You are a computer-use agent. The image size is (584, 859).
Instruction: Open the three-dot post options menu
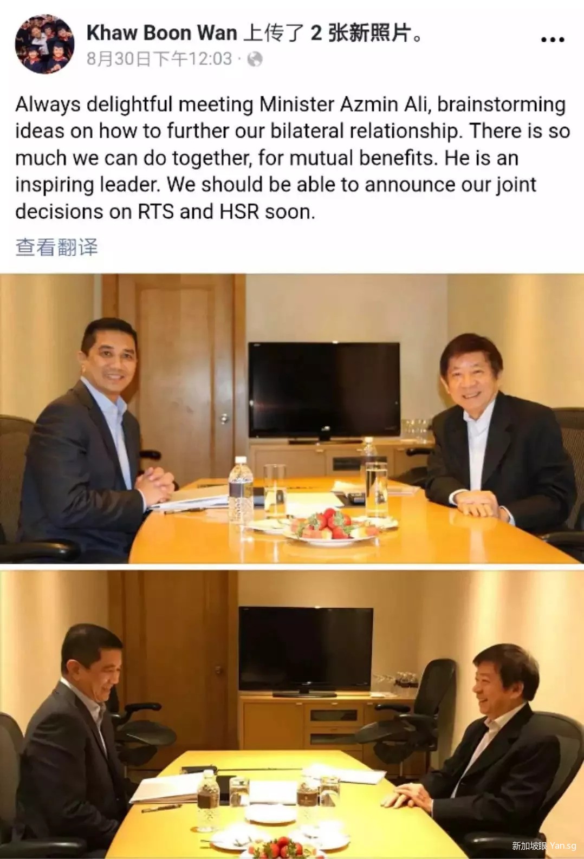(x=553, y=40)
